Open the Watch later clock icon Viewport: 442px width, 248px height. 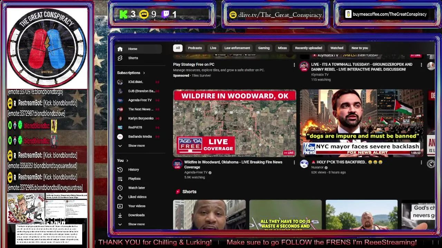(x=120, y=188)
